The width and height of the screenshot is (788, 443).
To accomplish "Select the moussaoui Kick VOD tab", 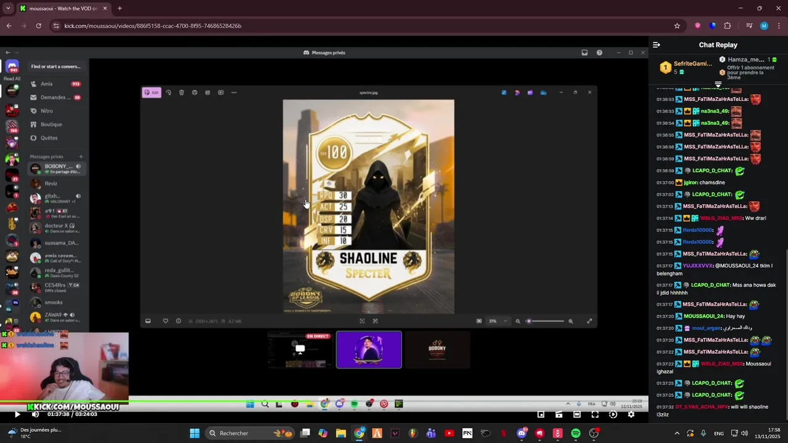I will point(63,9).
